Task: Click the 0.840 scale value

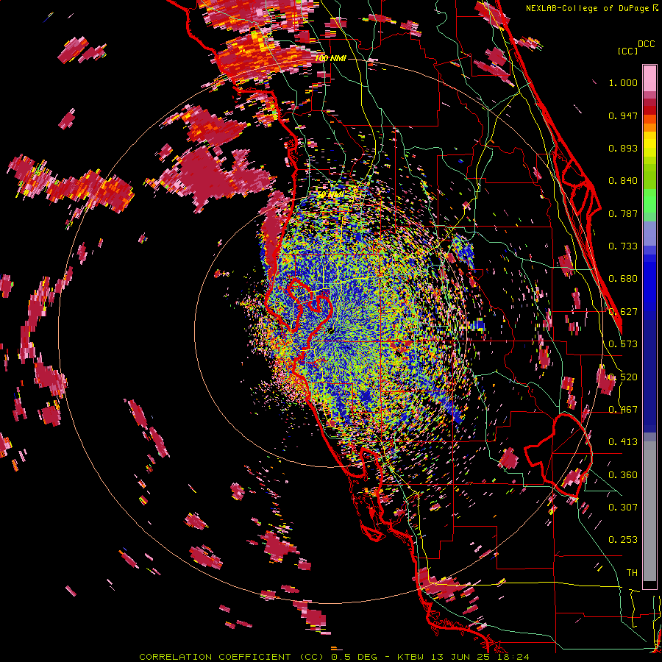Action: (x=623, y=181)
